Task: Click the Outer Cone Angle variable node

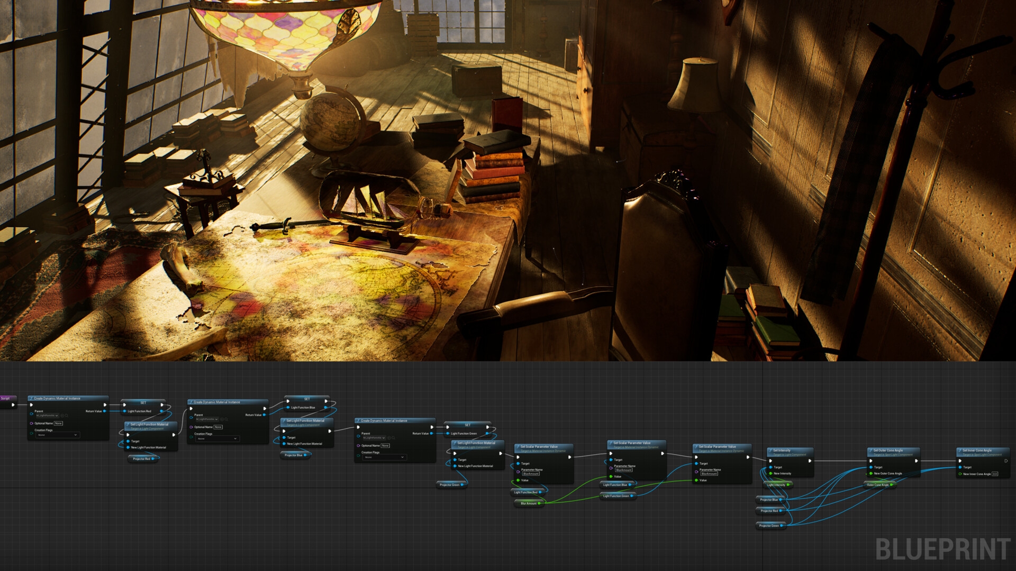Action: pos(878,485)
